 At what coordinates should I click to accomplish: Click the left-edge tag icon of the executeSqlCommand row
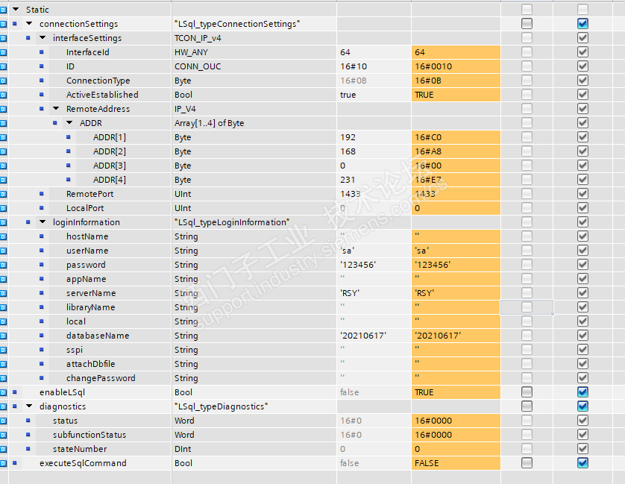[4, 463]
